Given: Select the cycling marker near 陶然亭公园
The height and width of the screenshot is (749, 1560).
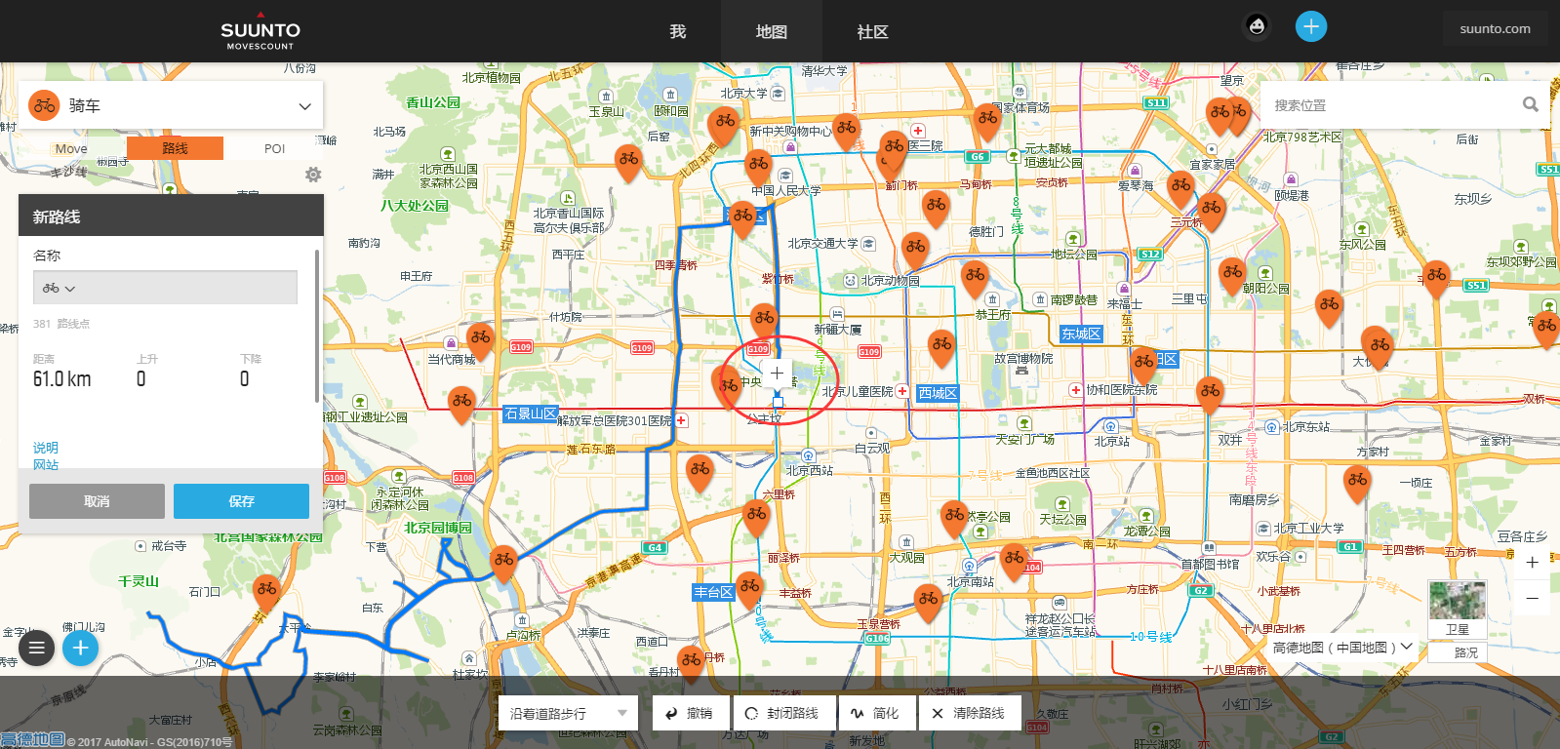Looking at the screenshot, I should pyautogui.click(x=955, y=518).
